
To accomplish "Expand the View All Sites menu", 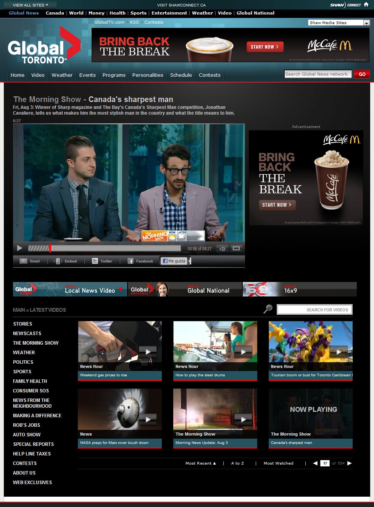I will tap(31, 5).
